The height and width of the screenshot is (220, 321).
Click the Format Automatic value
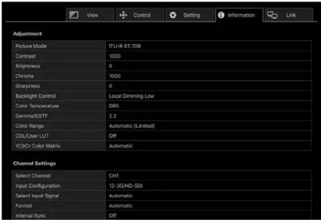121,206
